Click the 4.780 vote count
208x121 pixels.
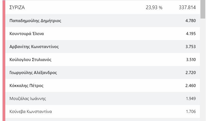[190, 21]
